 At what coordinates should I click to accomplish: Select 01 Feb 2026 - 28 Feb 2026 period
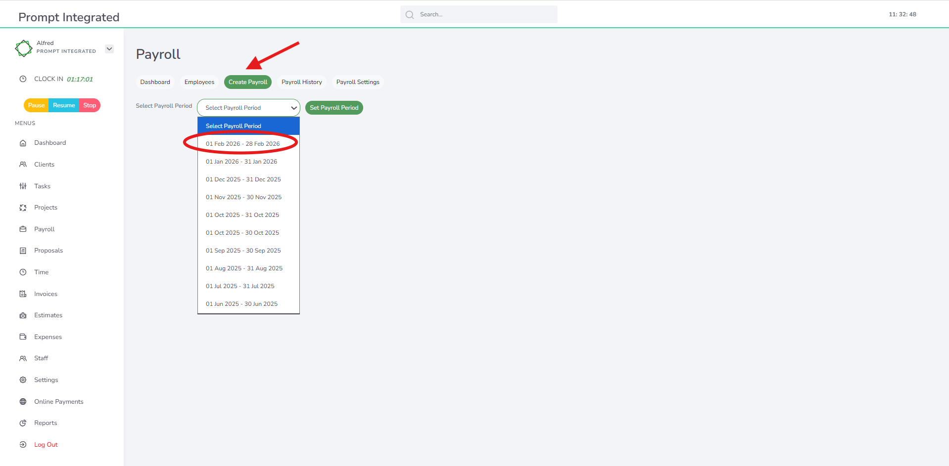tap(242, 144)
